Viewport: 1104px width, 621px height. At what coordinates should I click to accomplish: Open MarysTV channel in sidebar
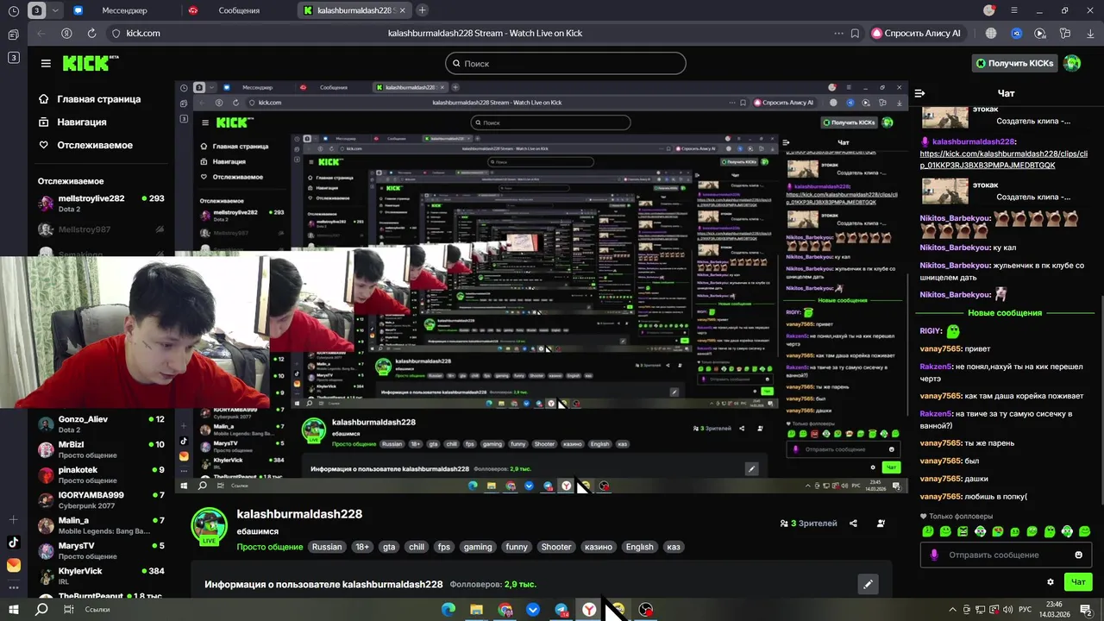point(101,550)
